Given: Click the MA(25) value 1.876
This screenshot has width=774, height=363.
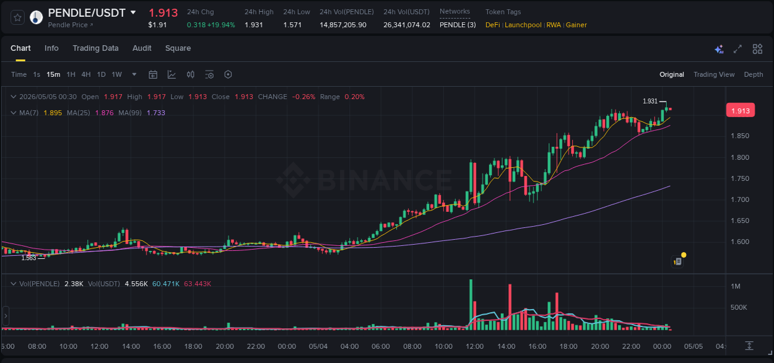Looking at the screenshot, I should (104, 113).
